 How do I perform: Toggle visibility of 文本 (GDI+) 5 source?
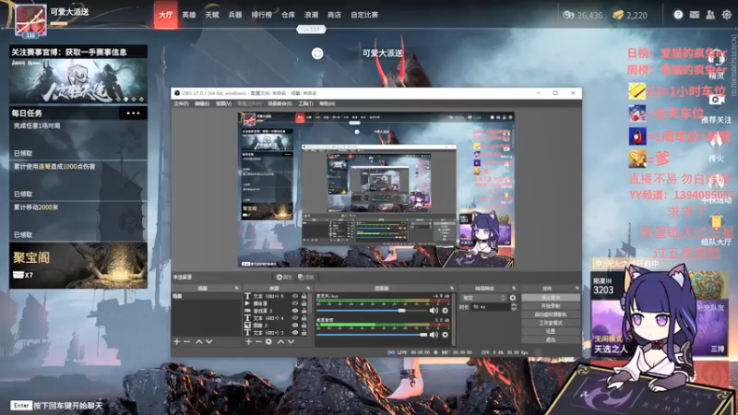point(295,296)
